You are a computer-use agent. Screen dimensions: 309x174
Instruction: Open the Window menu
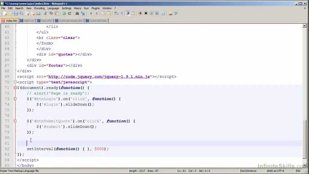(x=107, y=8)
